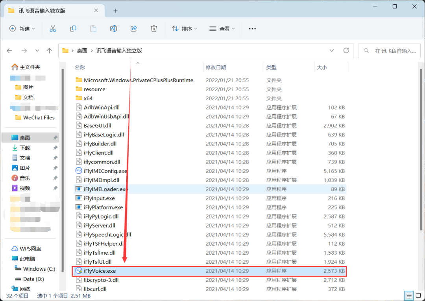Sort by the 名称 column header
This screenshot has width=425, height=301.
tap(79, 68)
